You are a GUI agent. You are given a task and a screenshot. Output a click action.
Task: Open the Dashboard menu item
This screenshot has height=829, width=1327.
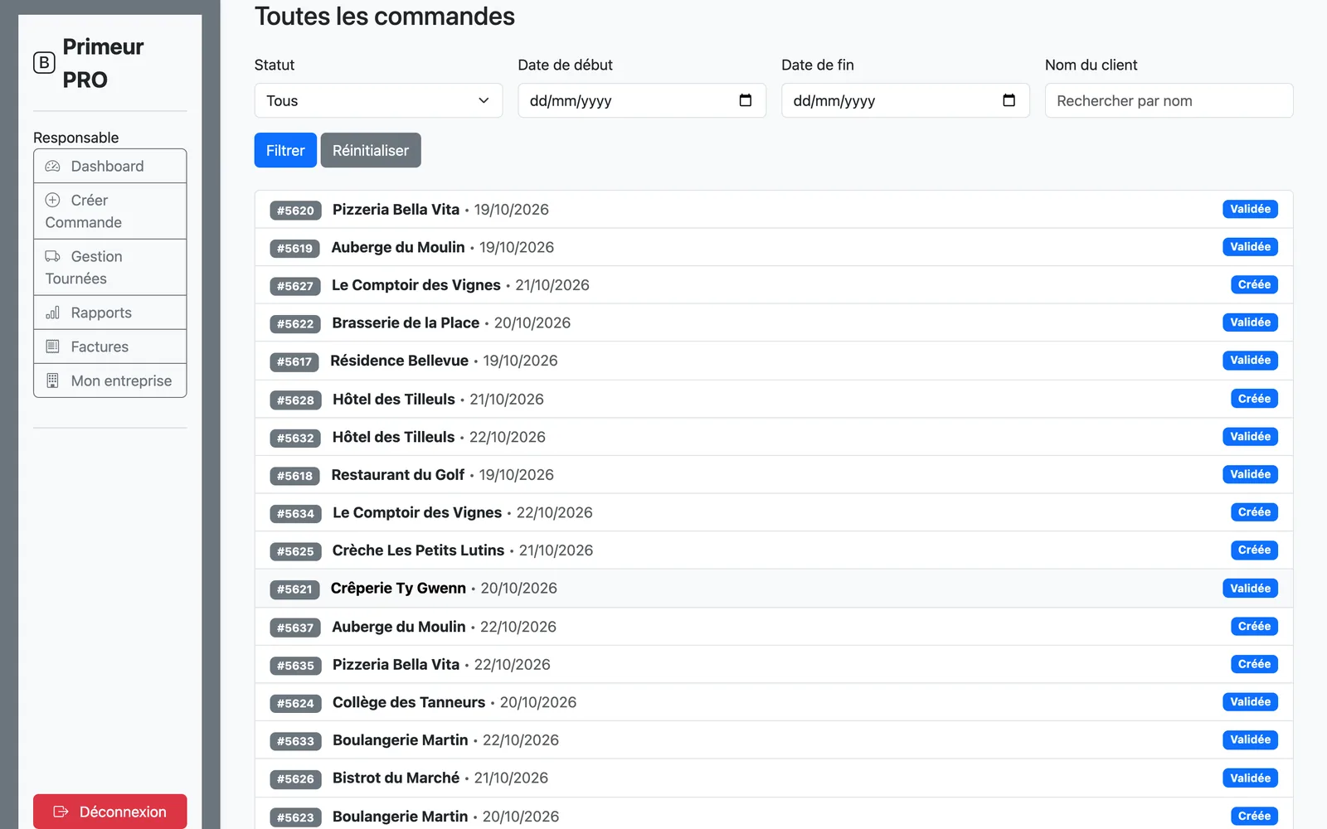click(x=110, y=166)
